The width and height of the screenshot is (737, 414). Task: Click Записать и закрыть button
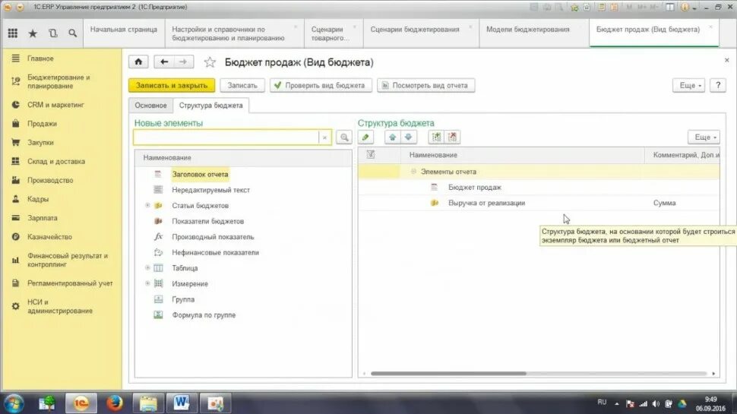coord(172,85)
